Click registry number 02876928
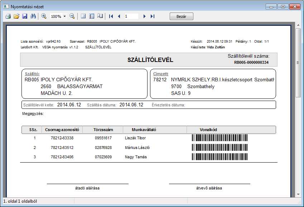 coord(103,148)
